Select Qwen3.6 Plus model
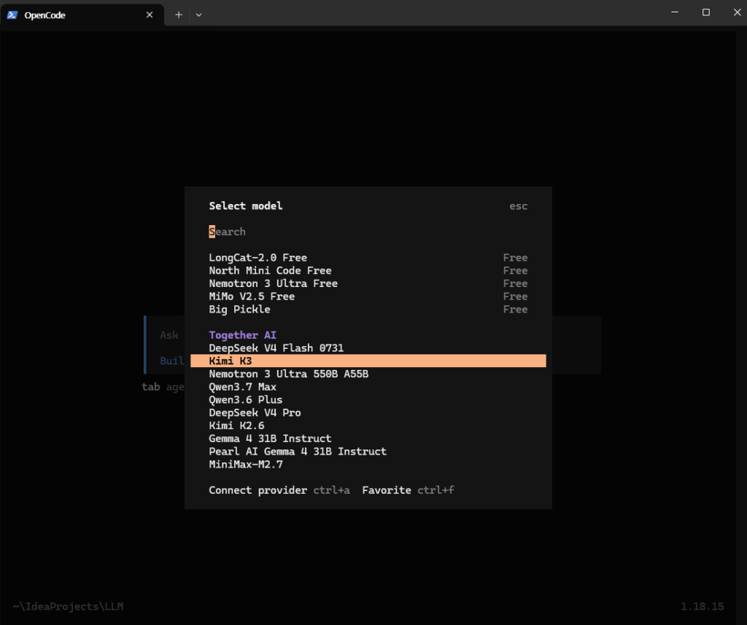This screenshot has width=747, height=625. pyautogui.click(x=368, y=399)
